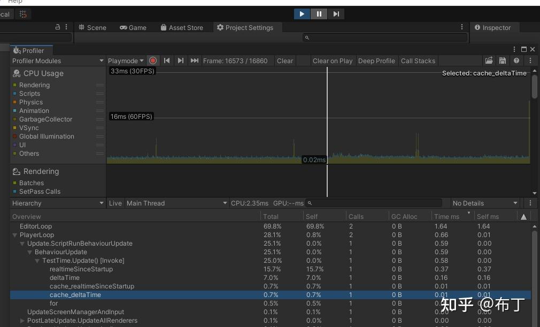Select the Project Settings tab
Screen dimensions: 540x327
[x=245, y=28]
